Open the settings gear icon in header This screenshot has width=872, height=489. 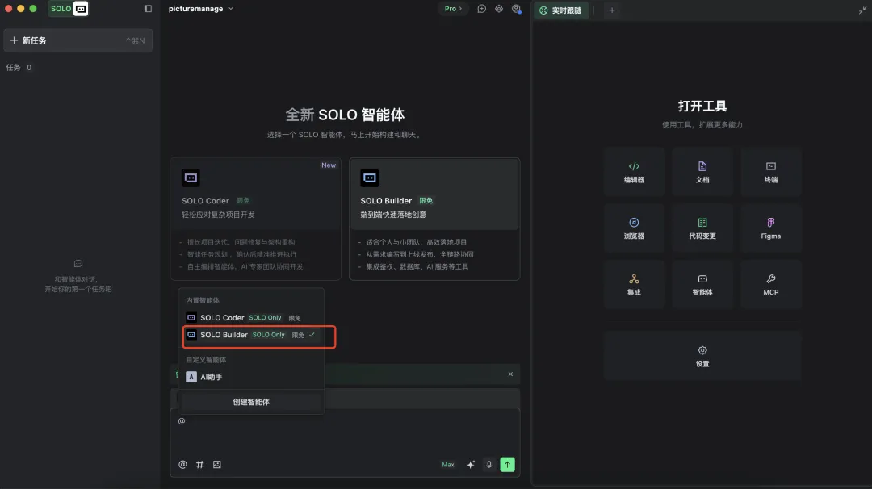pos(499,9)
